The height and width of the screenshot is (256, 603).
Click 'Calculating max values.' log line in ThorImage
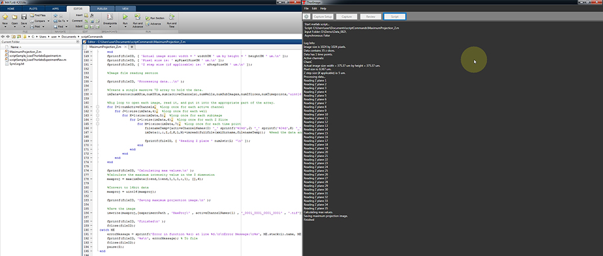pyautogui.click(x=318, y=212)
